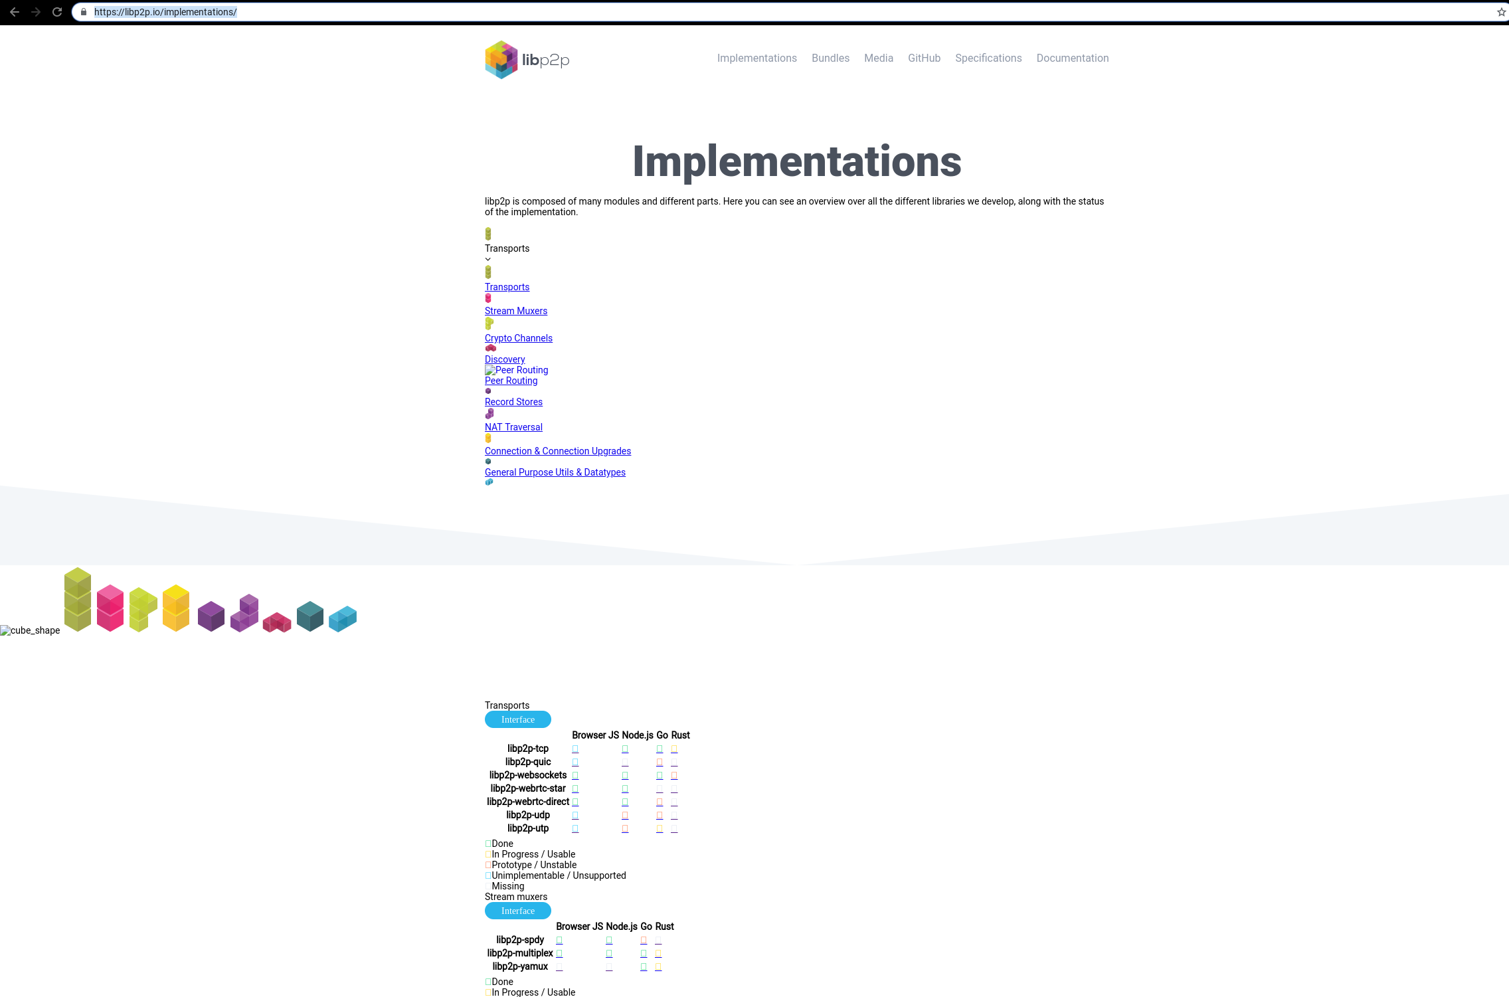The width and height of the screenshot is (1509, 997).
Task: Open the Bundles nav item
Action: [830, 58]
